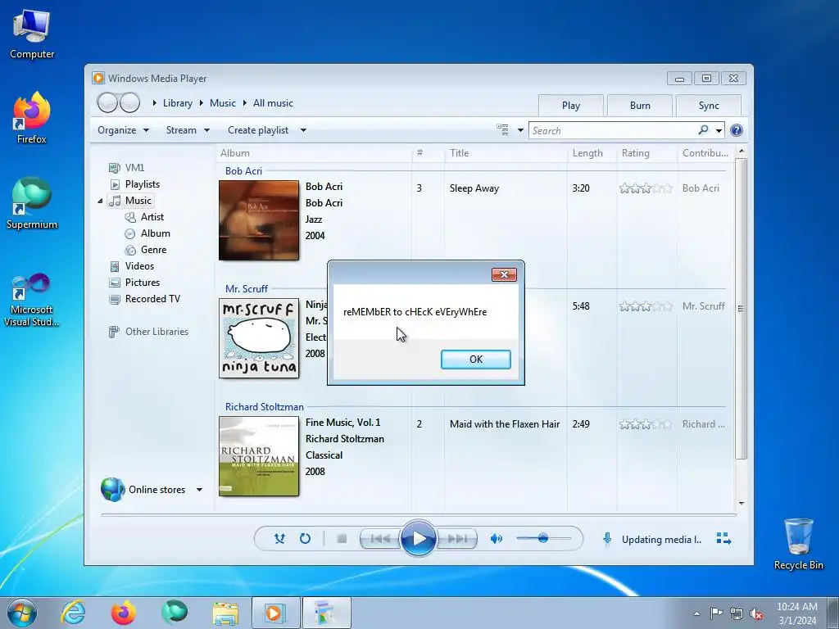839x629 pixels.
Task: Show hidden system tray icons
Action: pyautogui.click(x=696, y=613)
